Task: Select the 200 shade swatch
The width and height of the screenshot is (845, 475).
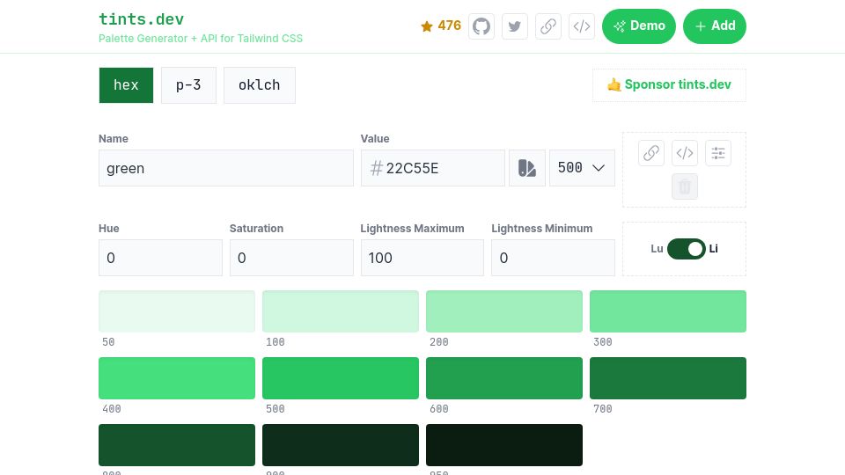Action: [504, 311]
